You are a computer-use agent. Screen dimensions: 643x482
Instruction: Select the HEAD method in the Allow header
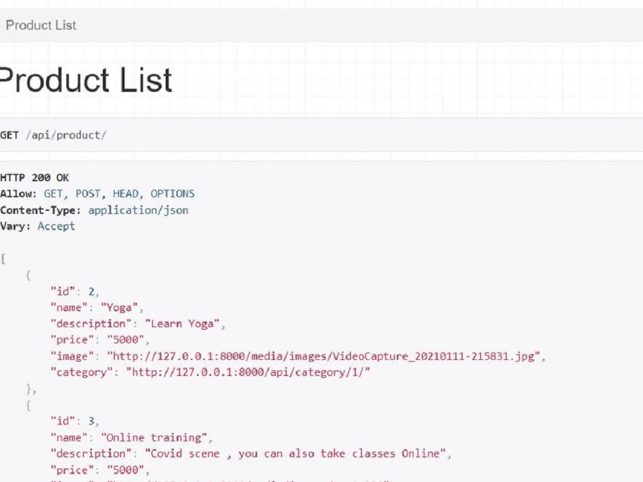click(x=125, y=193)
